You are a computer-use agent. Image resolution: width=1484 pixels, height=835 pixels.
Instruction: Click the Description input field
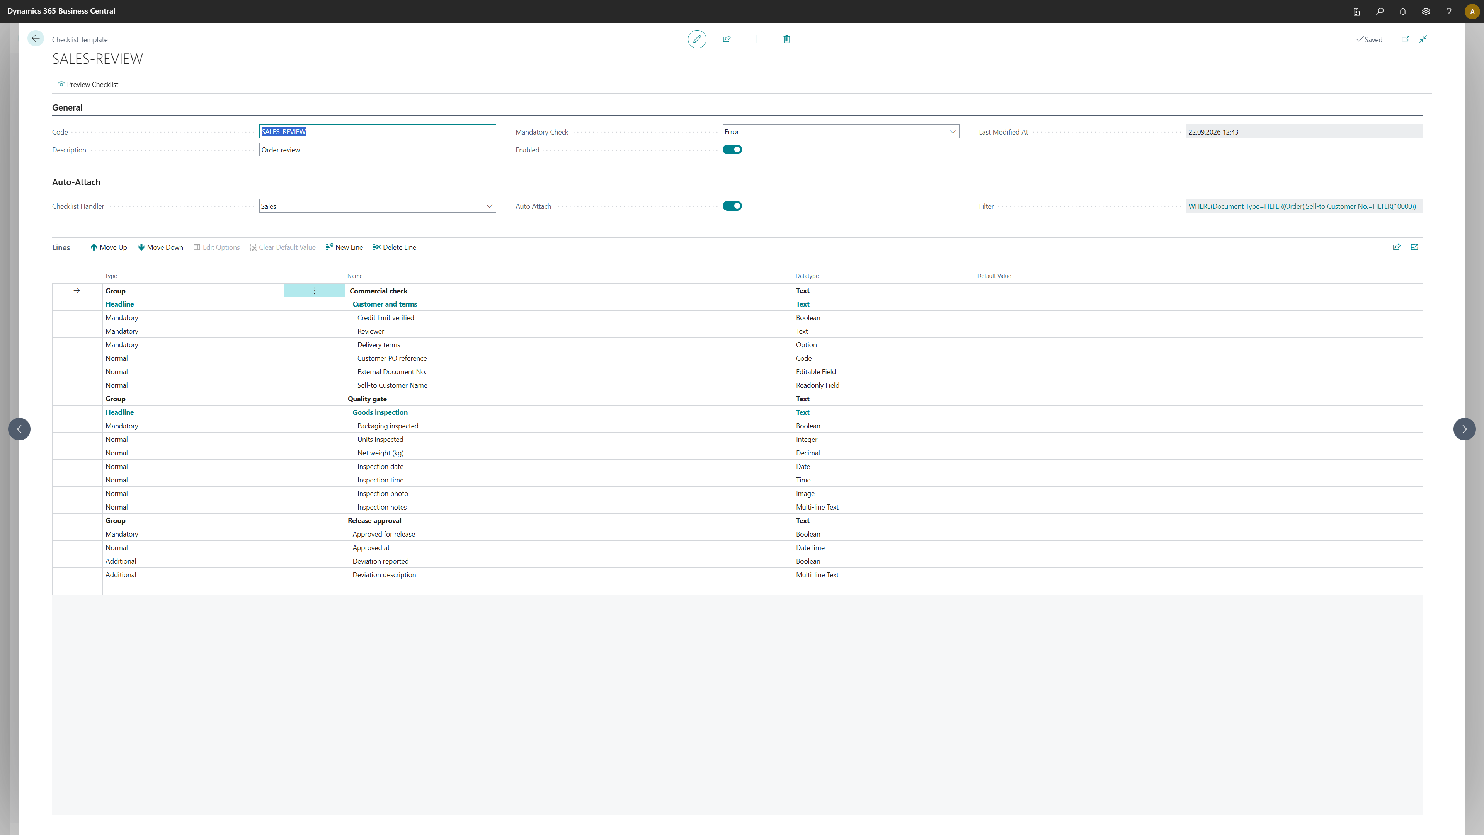tap(377, 150)
